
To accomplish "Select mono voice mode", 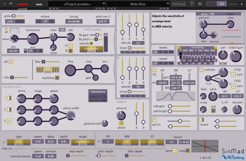I will (20, 21).
